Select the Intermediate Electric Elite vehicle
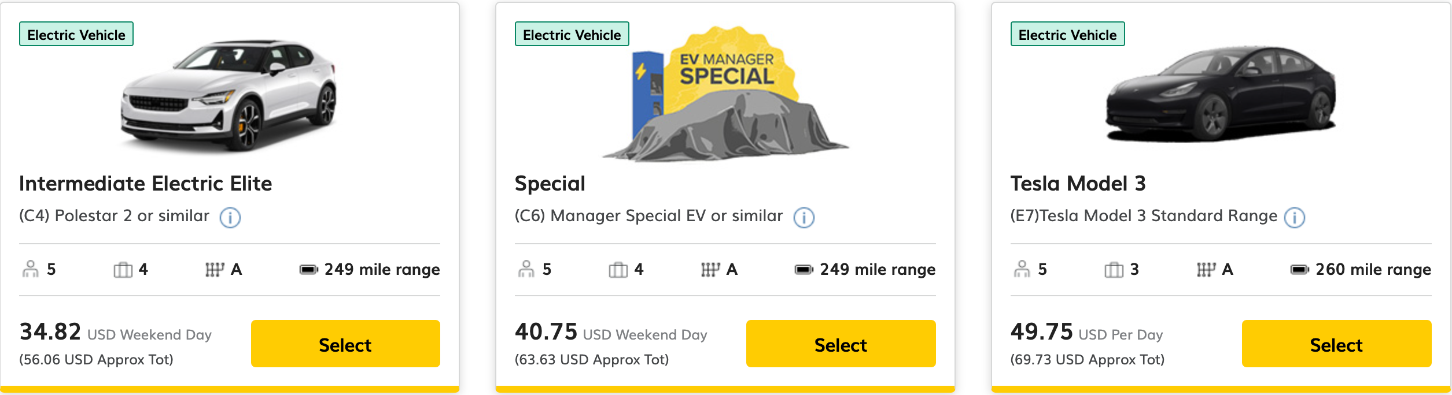The width and height of the screenshot is (1452, 395). coord(345,345)
